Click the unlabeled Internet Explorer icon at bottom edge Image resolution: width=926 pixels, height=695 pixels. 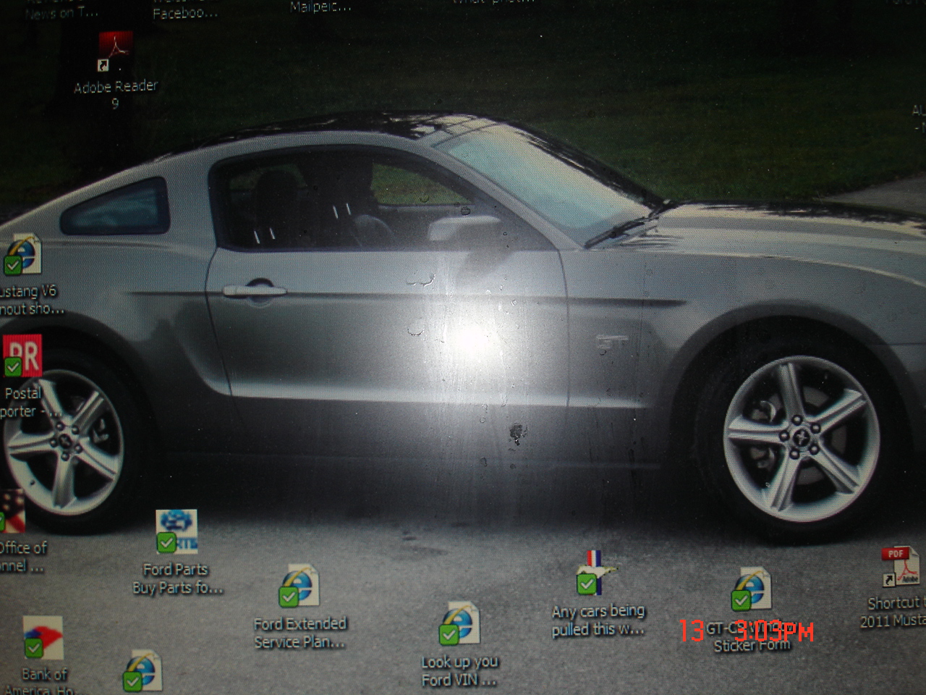[x=143, y=671]
